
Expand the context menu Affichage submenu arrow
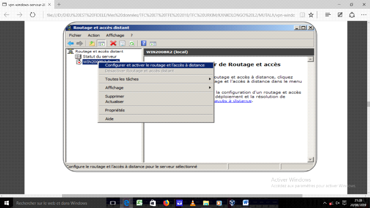pyautogui.click(x=210, y=87)
